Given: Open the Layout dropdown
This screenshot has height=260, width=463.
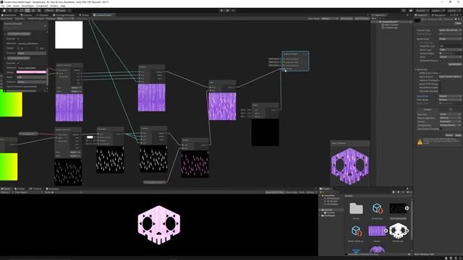Looking at the screenshot, I should pyautogui.click(x=454, y=10).
